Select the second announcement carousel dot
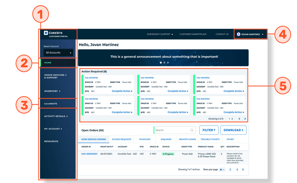The image size is (297, 183). (x=164, y=63)
